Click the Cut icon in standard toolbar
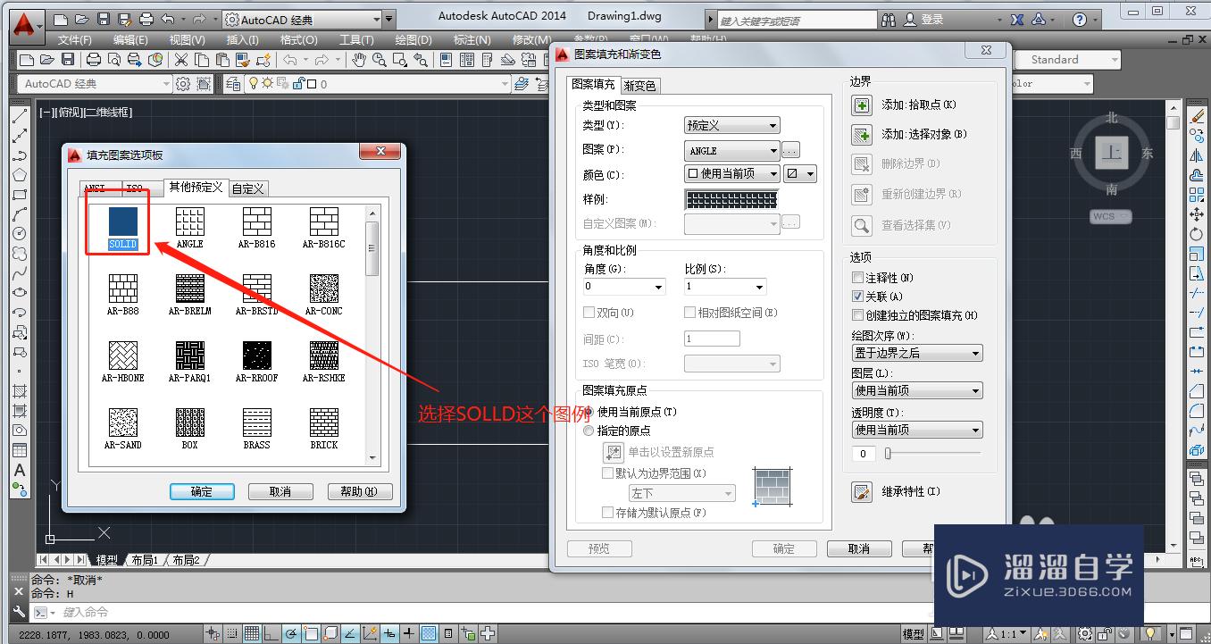Image resolution: width=1211 pixels, height=644 pixels. [x=181, y=60]
